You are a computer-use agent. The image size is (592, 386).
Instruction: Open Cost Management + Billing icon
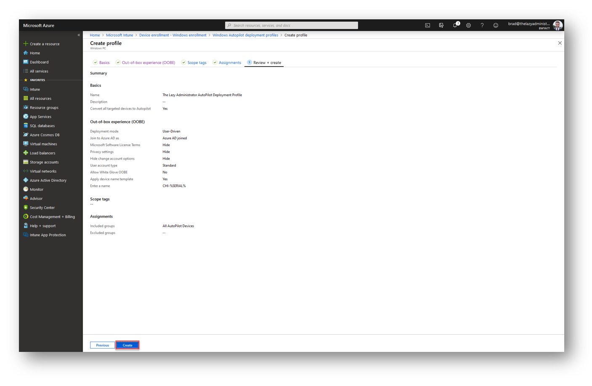point(26,216)
